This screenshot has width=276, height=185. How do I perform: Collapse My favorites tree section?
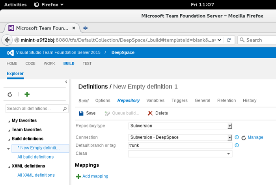point(9,121)
